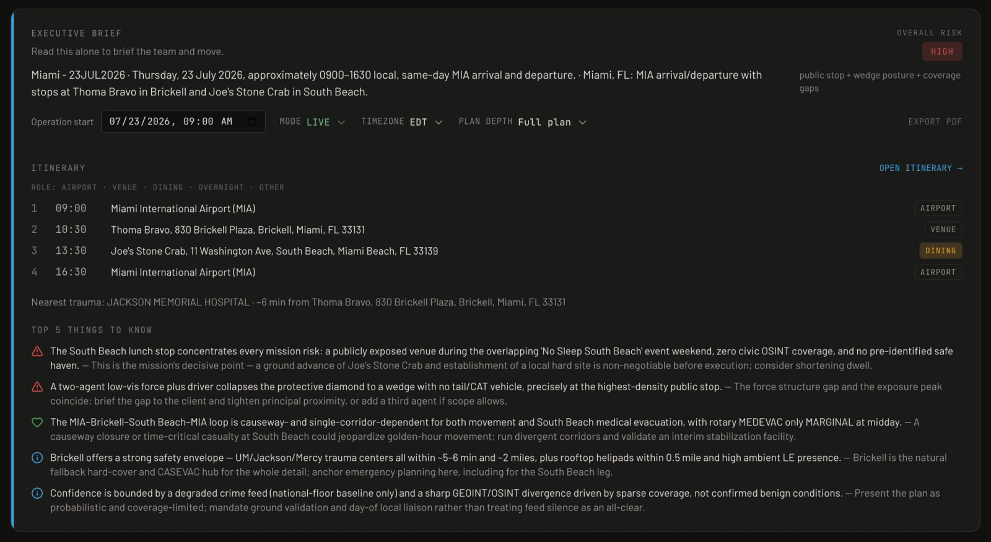This screenshot has width=991, height=542.
Task: Open the full itinerary link
Action: click(x=920, y=168)
